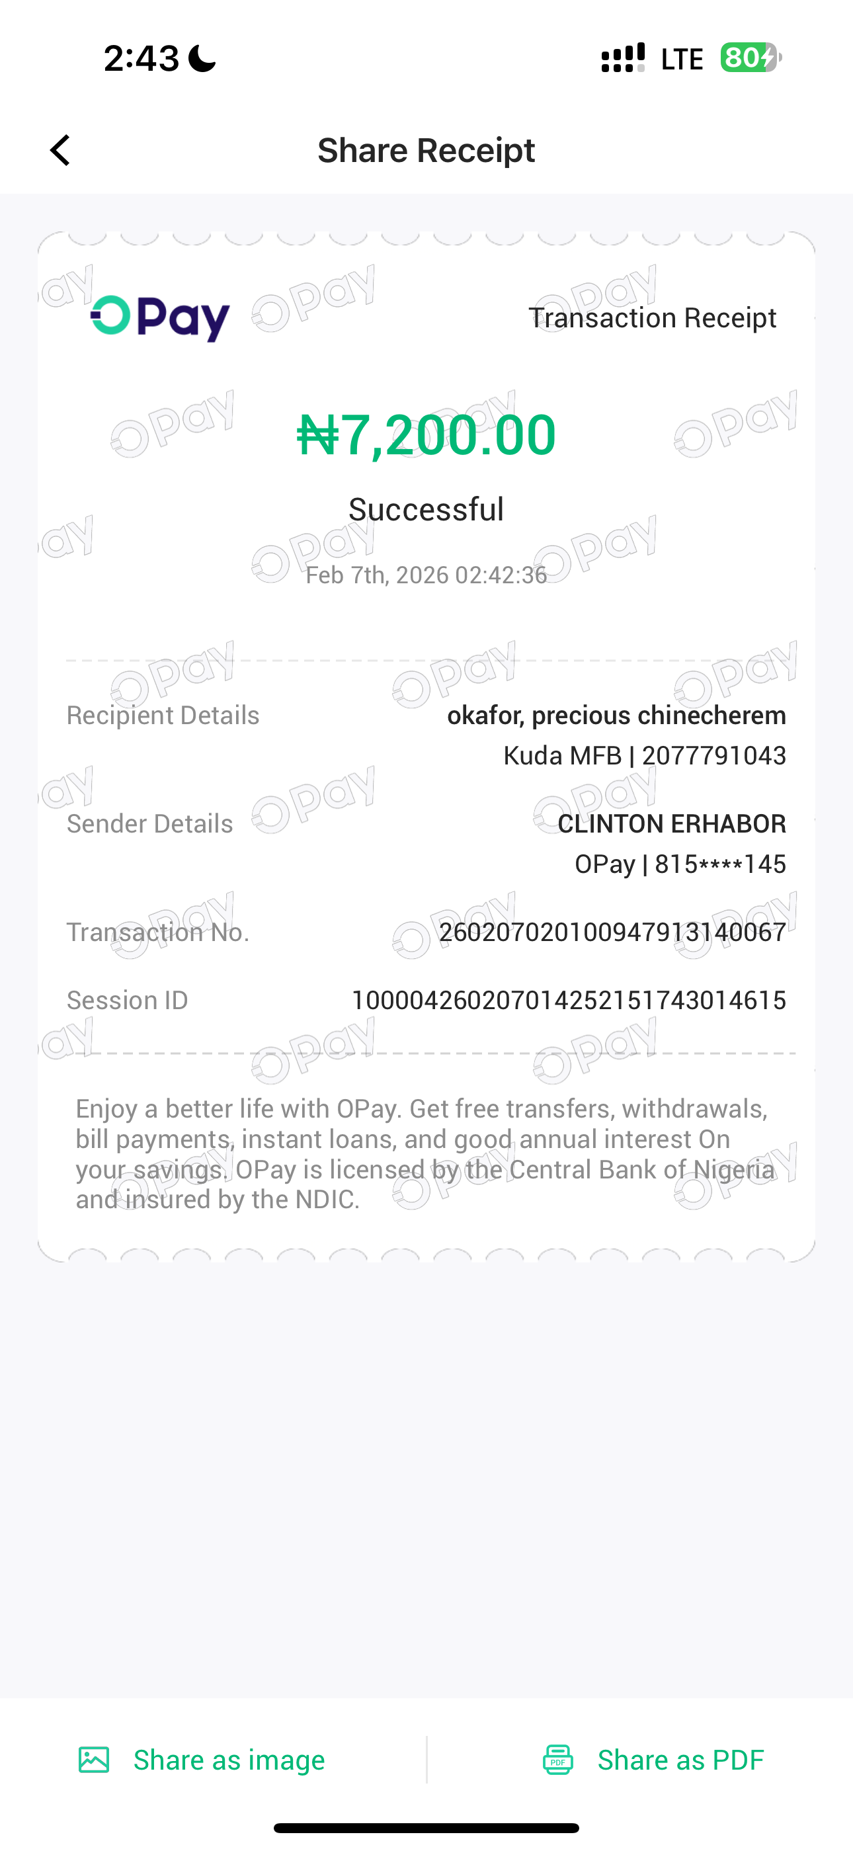The height and width of the screenshot is (1849, 853).
Task: Tap the sender name CLINTON ERHABOR
Action: point(671,823)
